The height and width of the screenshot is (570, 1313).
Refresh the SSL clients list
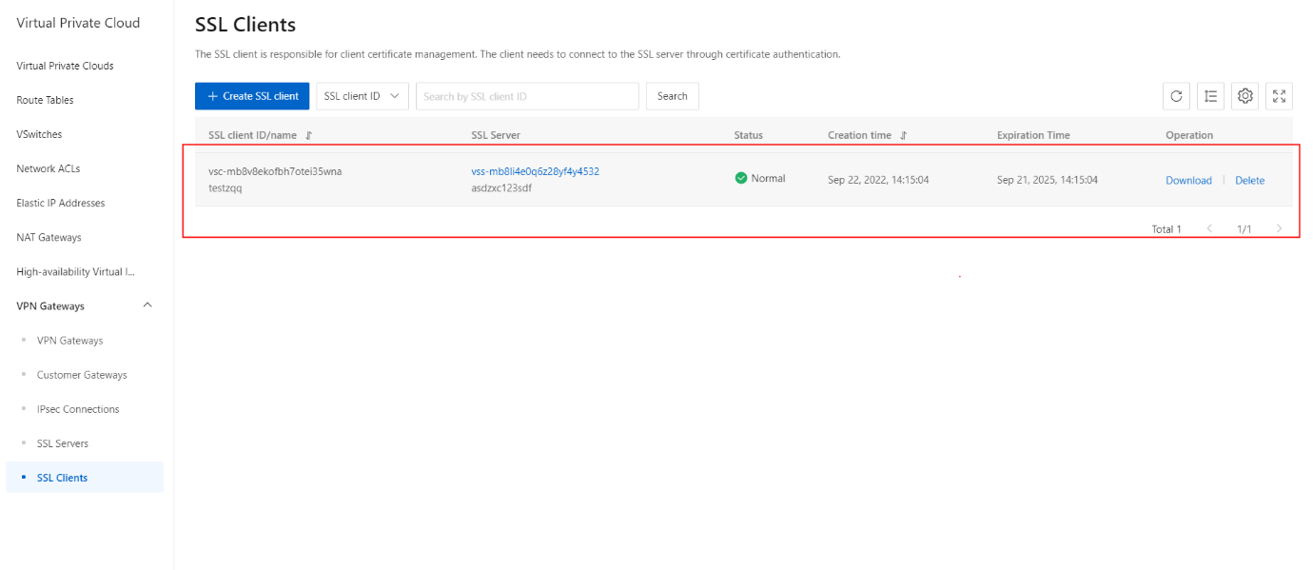click(1176, 96)
